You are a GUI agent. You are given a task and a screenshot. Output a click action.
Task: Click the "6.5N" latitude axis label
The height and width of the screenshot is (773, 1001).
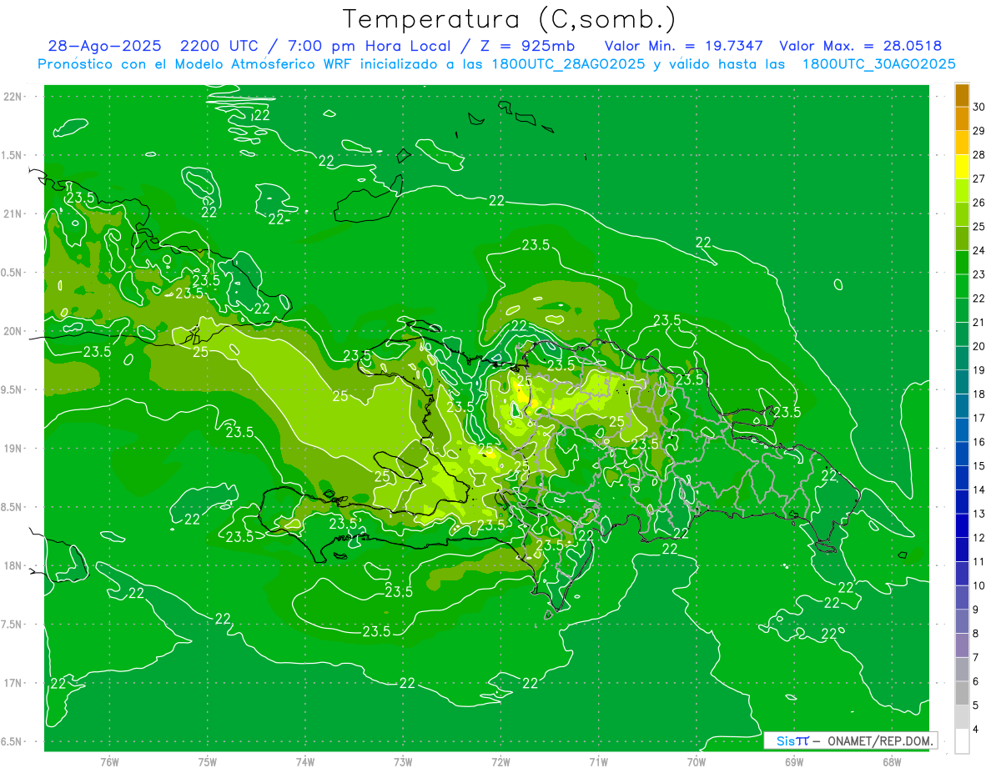(13, 741)
